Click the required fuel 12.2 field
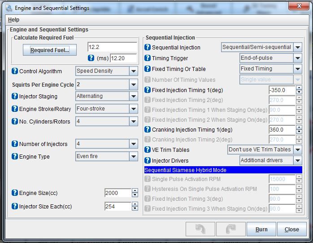 [x=113, y=47]
